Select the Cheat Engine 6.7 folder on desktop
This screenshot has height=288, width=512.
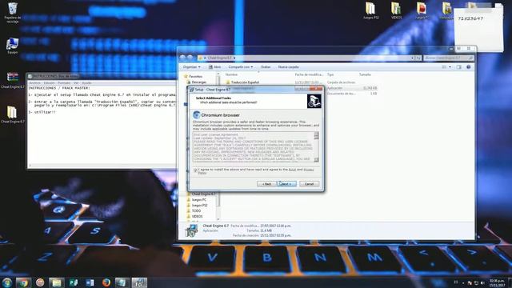click(x=13, y=114)
